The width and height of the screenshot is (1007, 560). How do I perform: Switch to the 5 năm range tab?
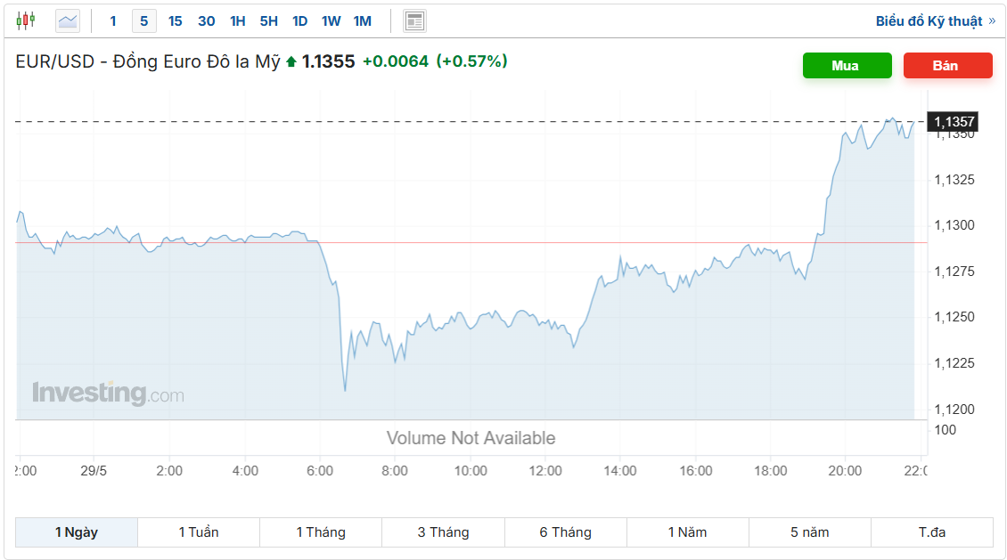coord(810,532)
